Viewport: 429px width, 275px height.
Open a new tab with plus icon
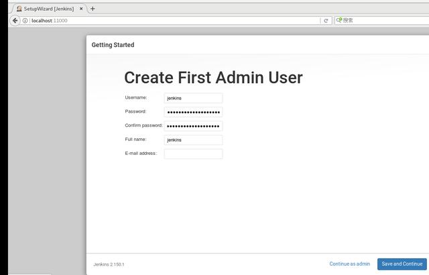(x=93, y=9)
